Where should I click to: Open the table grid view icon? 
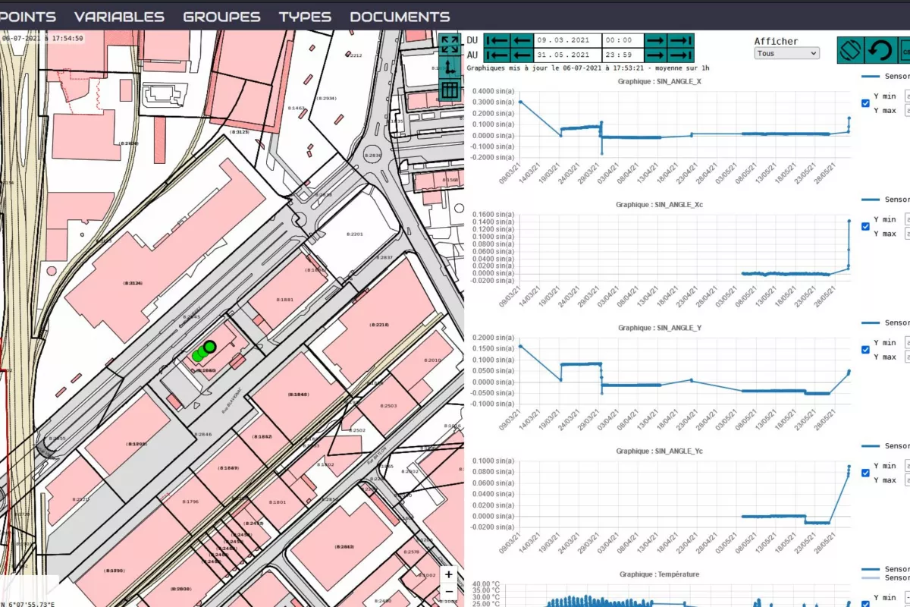(x=450, y=90)
